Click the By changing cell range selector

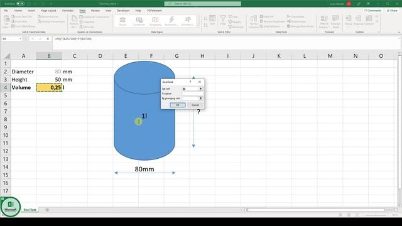pos(201,98)
